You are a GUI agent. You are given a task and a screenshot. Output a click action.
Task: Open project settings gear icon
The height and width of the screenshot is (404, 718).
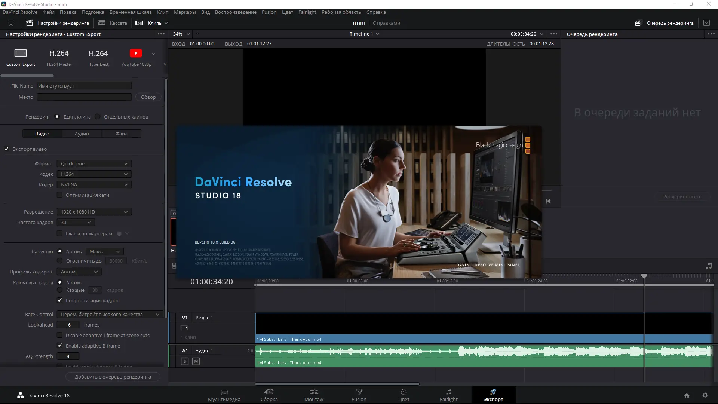click(x=705, y=395)
